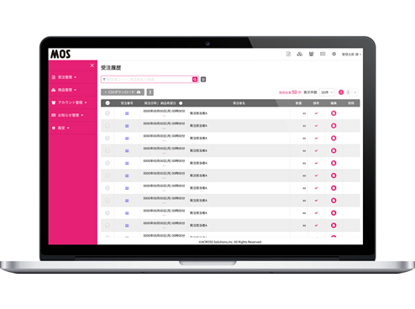
Task: Click the dark icon right of search box
Action: [203, 80]
